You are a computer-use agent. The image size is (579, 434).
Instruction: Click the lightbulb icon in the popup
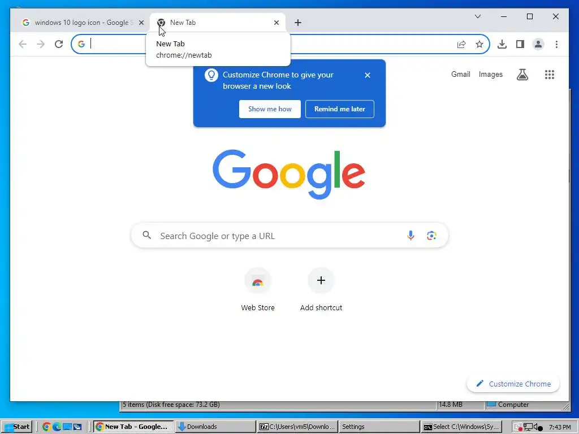pyautogui.click(x=211, y=75)
